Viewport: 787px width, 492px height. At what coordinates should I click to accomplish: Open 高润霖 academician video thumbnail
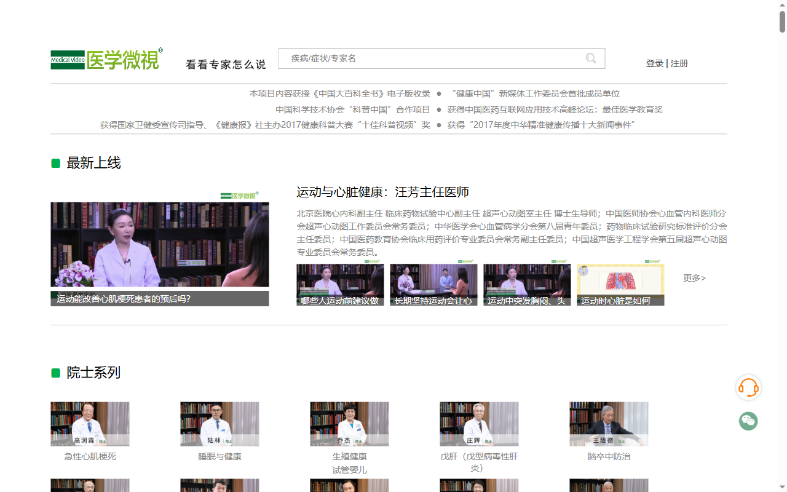(90, 424)
